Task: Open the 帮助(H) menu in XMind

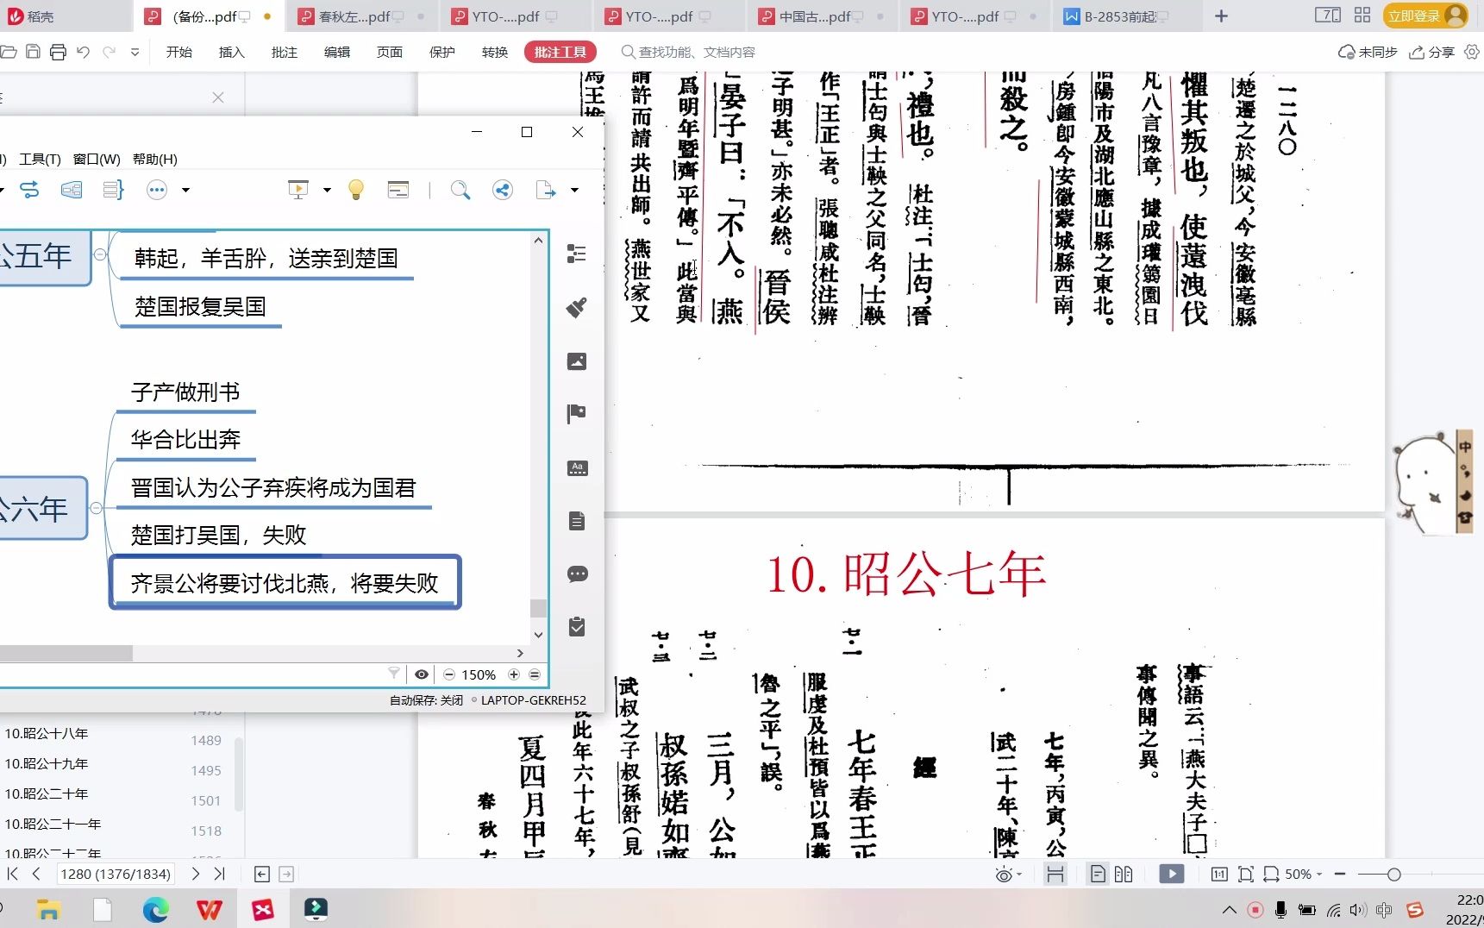Action: pyautogui.click(x=155, y=159)
